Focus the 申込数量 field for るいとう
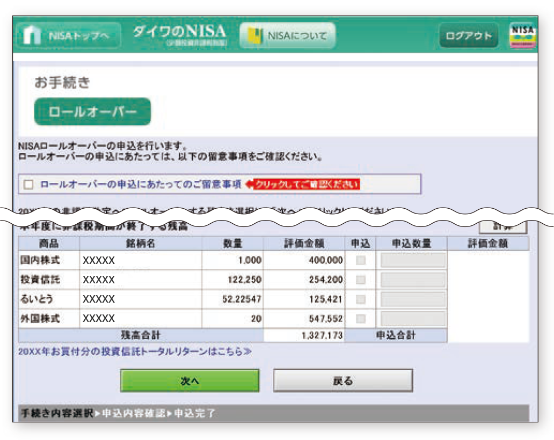Screen dimensions: 554x440 tap(413, 299)
